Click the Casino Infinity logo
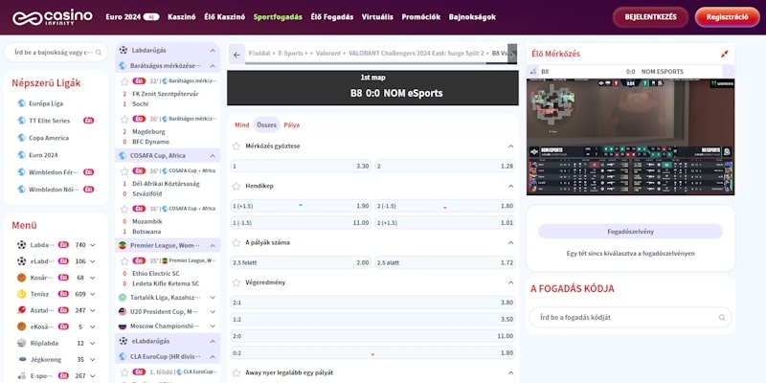This screenshot has width=766, height=383. point(53,17)
